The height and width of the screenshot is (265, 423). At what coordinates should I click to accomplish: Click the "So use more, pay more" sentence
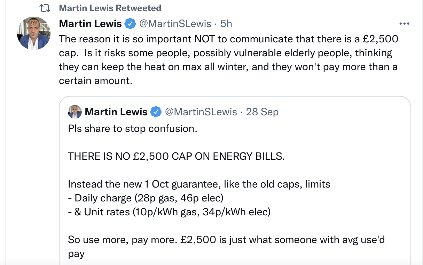click(226, 240)
